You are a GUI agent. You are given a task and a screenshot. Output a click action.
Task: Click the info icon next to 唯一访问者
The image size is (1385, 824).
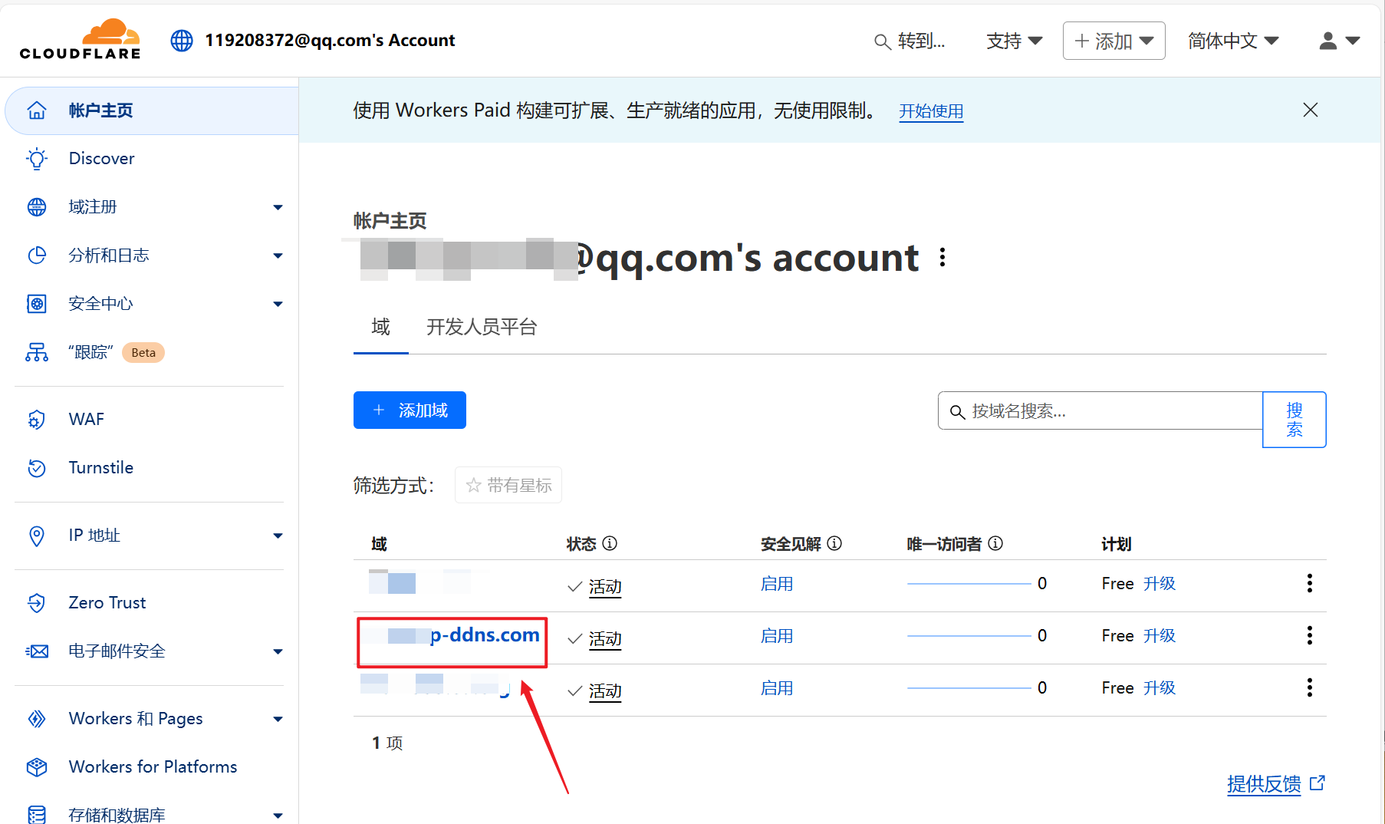995,543
